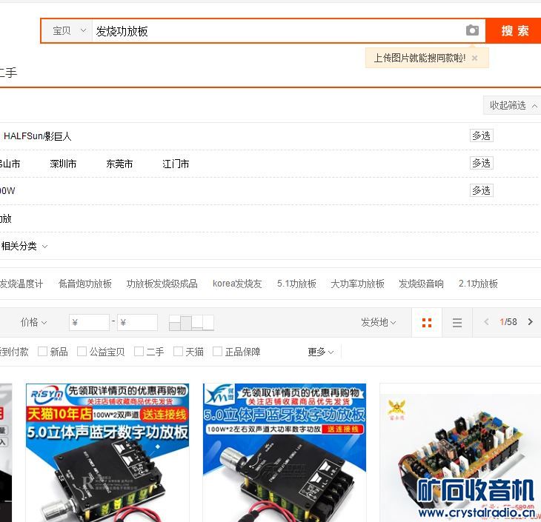Image resolution: width=541 pixels, height=522 pixels.
Task: Go to previous results page arrow
Action: (486, 322)
